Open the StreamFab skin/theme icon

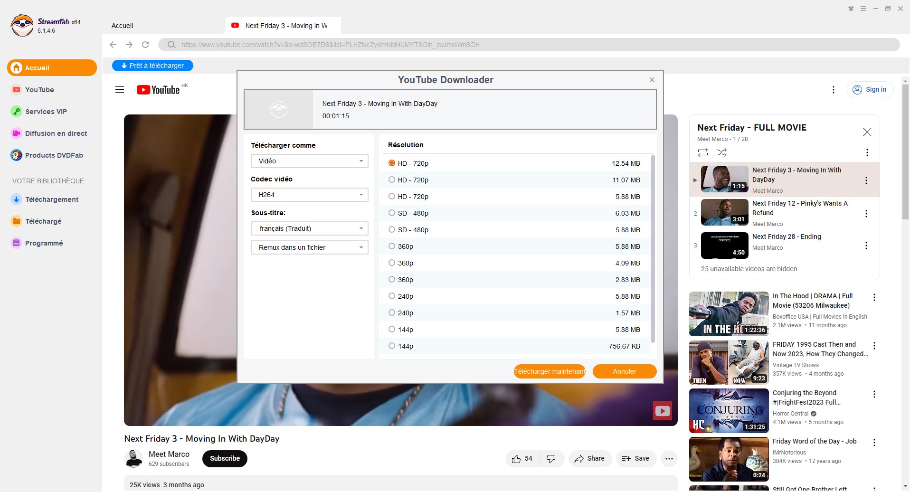[851, 9]
